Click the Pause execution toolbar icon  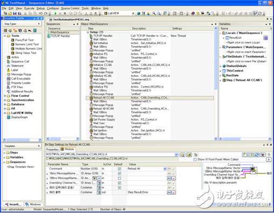pyautogui.click(x=60, y=14)
